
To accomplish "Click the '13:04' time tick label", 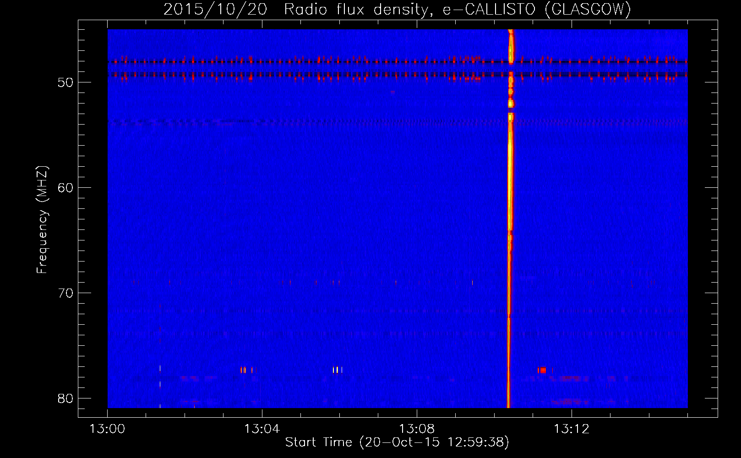I will coord(262,429).
